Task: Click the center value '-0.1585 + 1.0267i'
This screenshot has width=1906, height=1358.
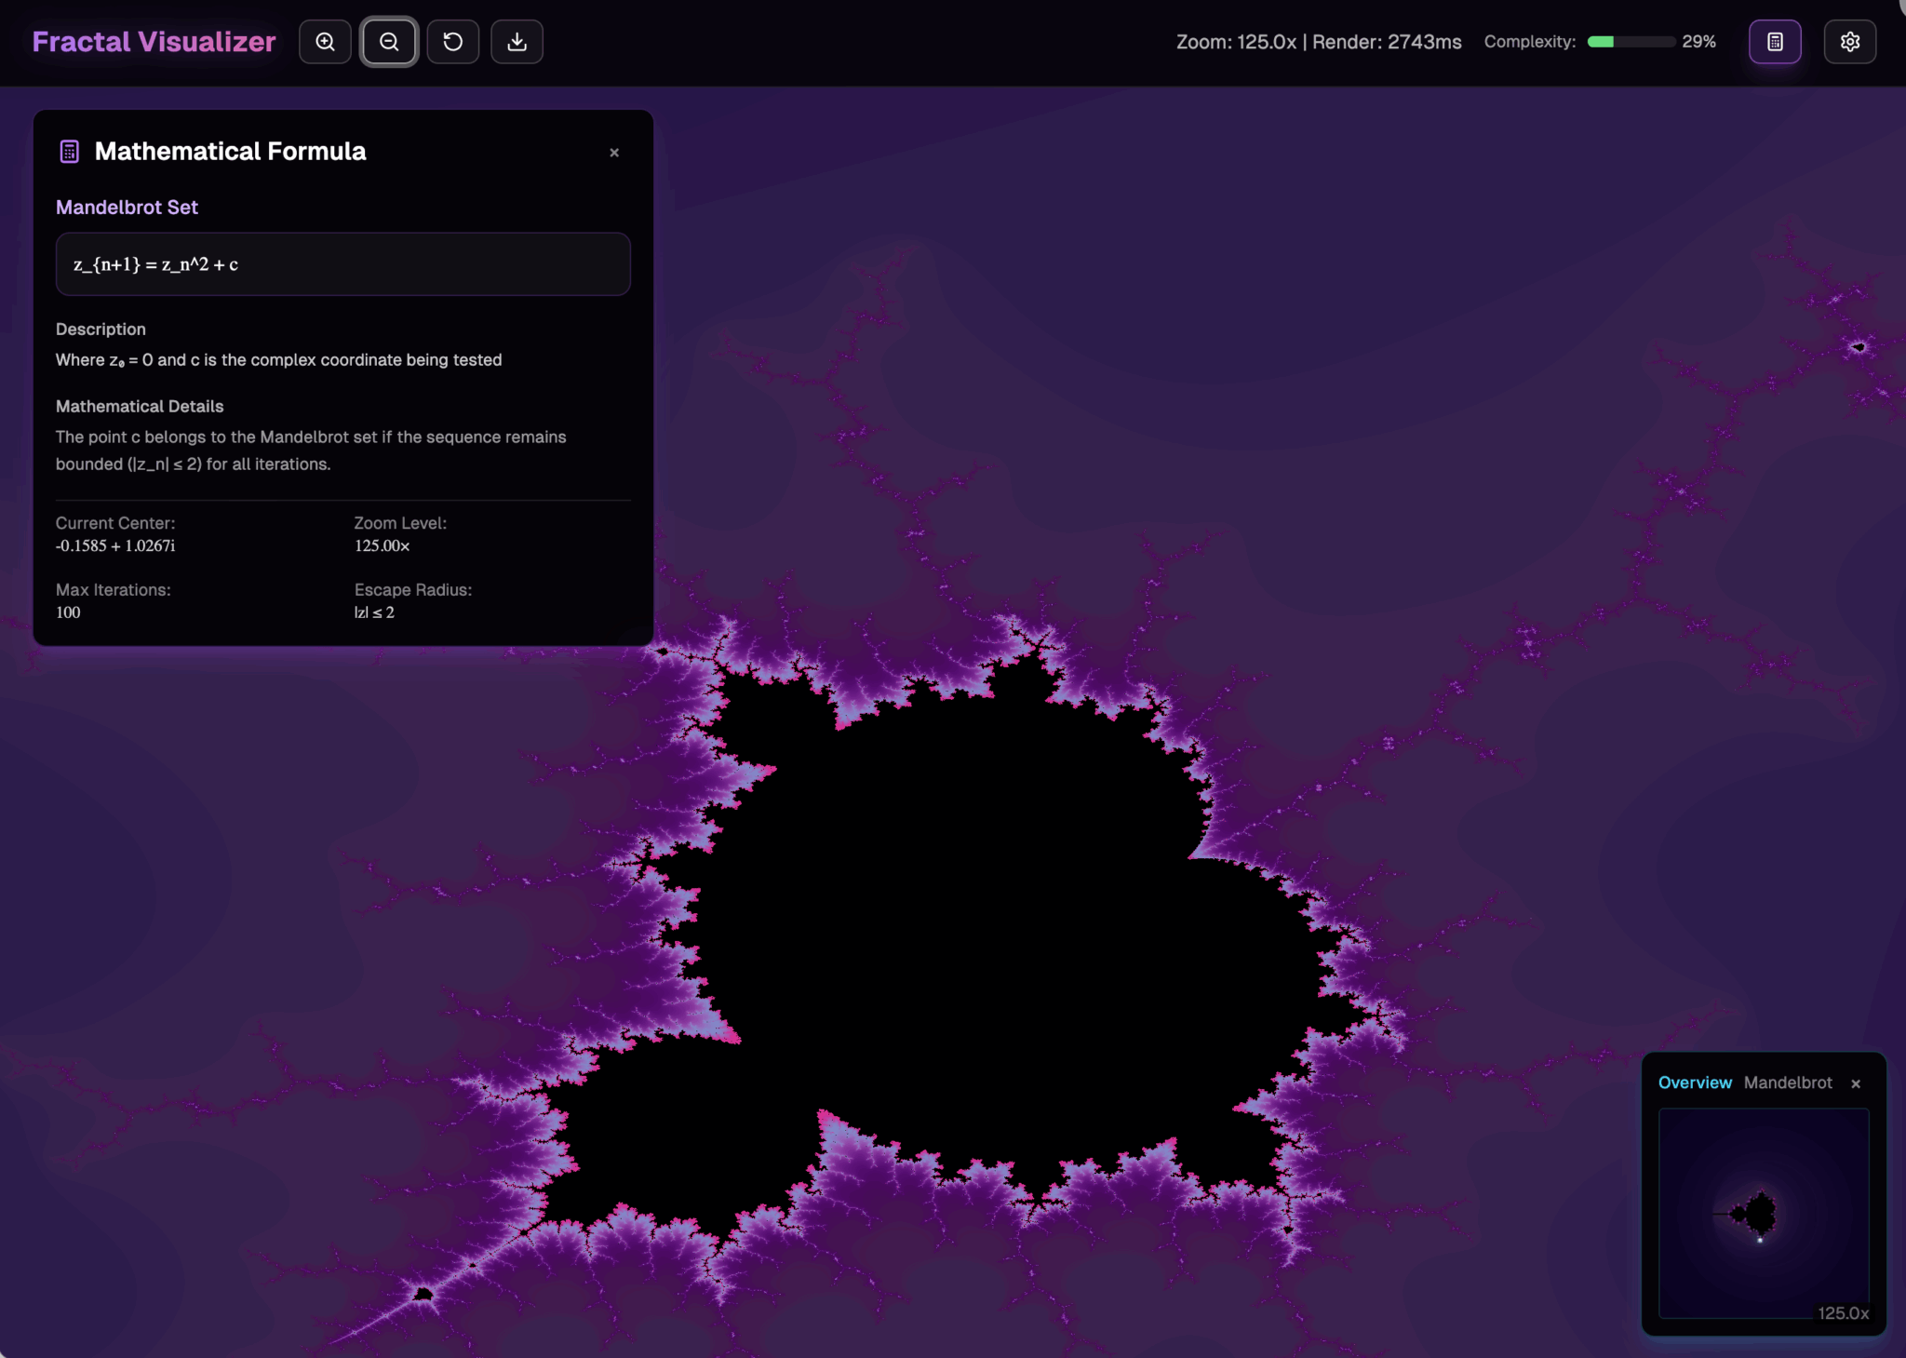Action: (x=115, y=545)
